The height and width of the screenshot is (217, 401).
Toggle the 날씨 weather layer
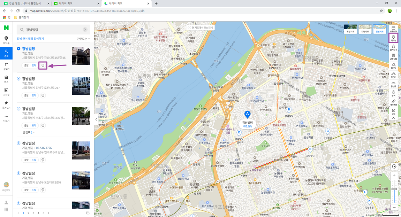click(393, 94)
